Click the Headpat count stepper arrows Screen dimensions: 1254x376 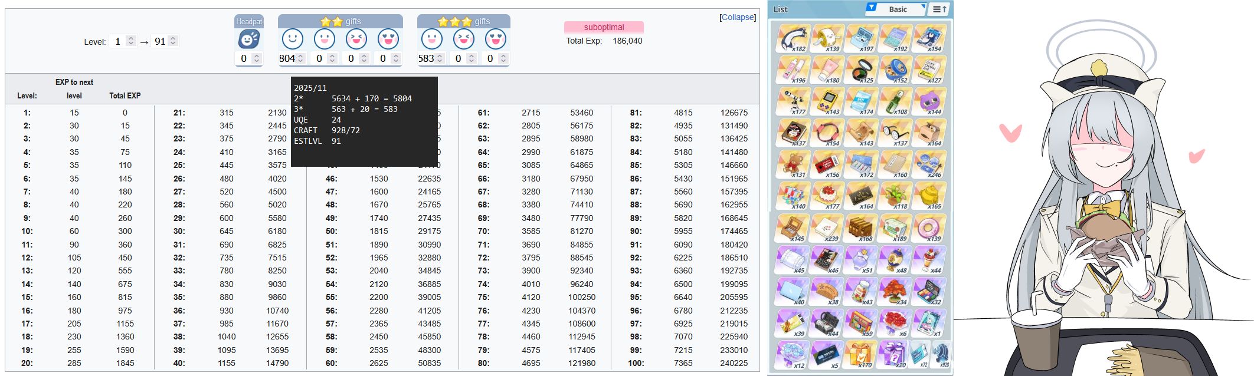click(x=256, y=58)
